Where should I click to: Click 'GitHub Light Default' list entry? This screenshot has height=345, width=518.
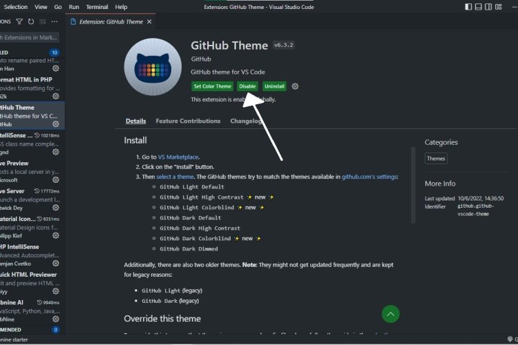(x=192, y=187)
